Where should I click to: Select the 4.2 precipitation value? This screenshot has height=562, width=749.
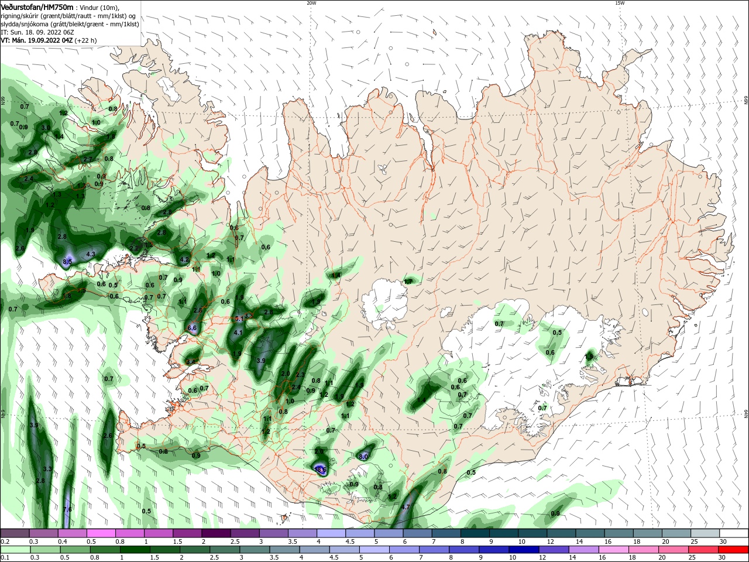click(184, 259)
